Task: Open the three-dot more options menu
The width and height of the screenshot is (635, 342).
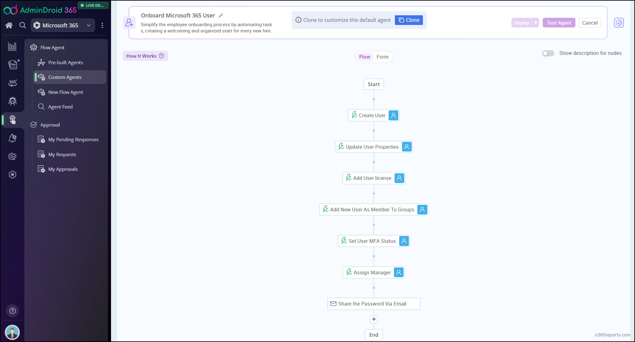Action: tap(102, 25)
